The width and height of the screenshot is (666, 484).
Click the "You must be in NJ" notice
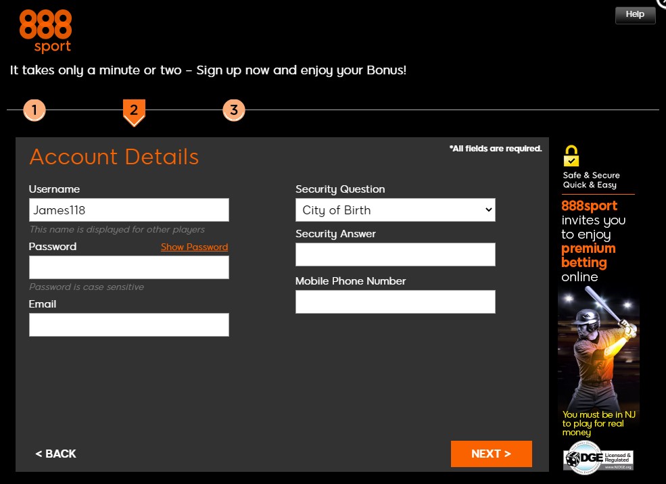(x=599, y=423)
